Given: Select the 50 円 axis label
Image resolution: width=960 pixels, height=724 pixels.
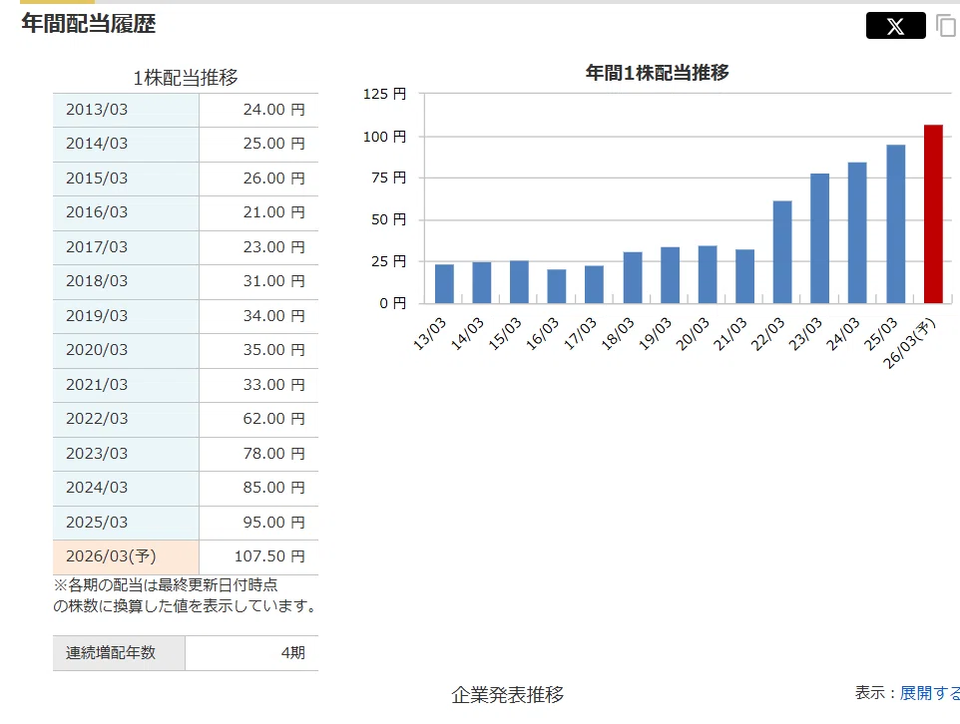Looking at the screenshot, I should coord(389,219).
